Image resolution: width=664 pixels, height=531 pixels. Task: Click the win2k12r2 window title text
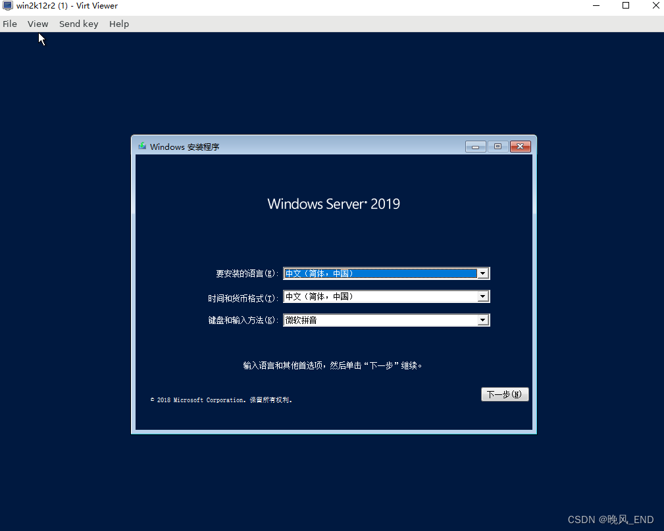click(x=66, y=6)
